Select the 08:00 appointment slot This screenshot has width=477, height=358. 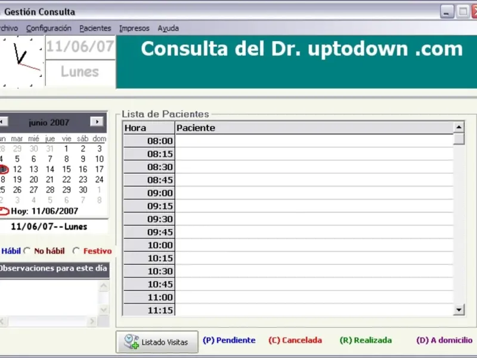pyautogui.click(x=149, y=141)
